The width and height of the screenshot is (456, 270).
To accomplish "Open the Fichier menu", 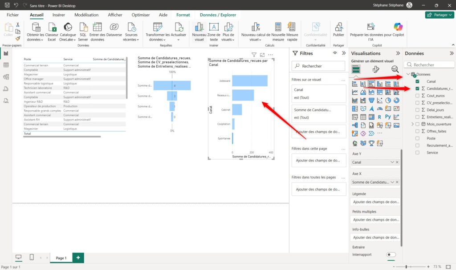I will pyautogui.click(x=12, y=15).
